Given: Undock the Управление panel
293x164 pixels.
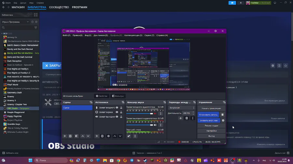Looking at the screenshot, I should point(224,102).
